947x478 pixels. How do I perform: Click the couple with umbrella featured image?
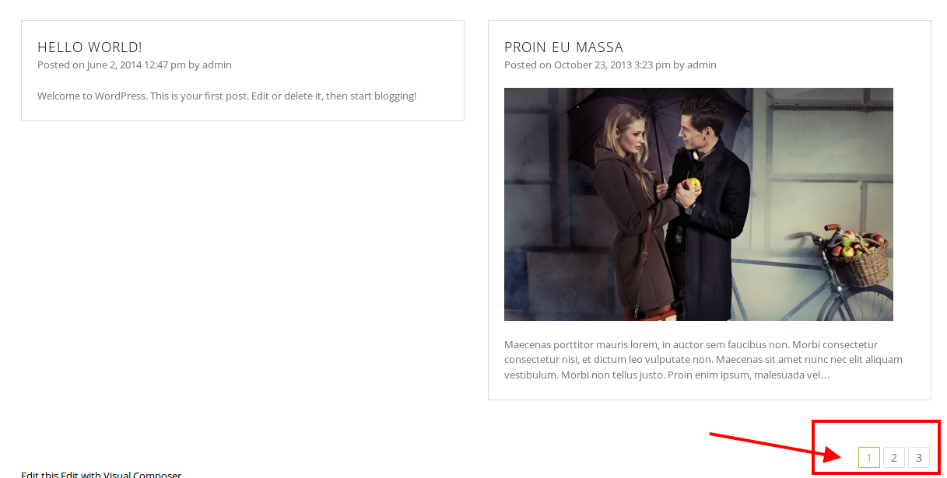[699, 204]
